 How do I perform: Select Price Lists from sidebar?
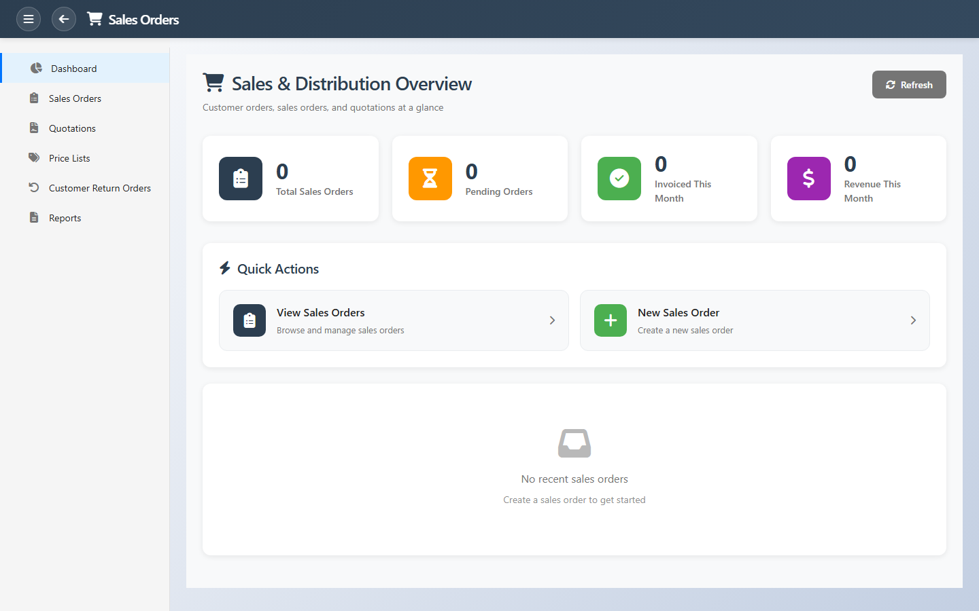click(x=69, y=158)
